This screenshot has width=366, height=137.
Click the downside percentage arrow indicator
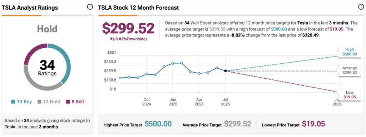coord(111,39)
